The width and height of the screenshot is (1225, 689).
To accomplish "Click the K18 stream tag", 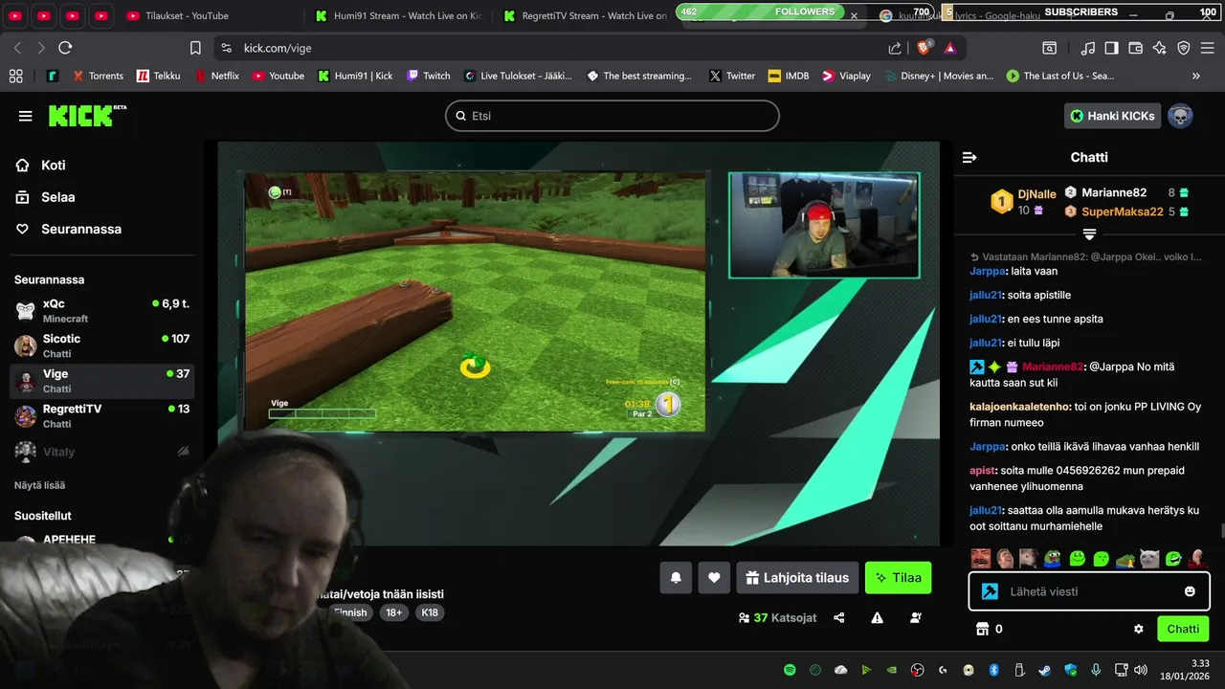I will click(x=430, y=612).
